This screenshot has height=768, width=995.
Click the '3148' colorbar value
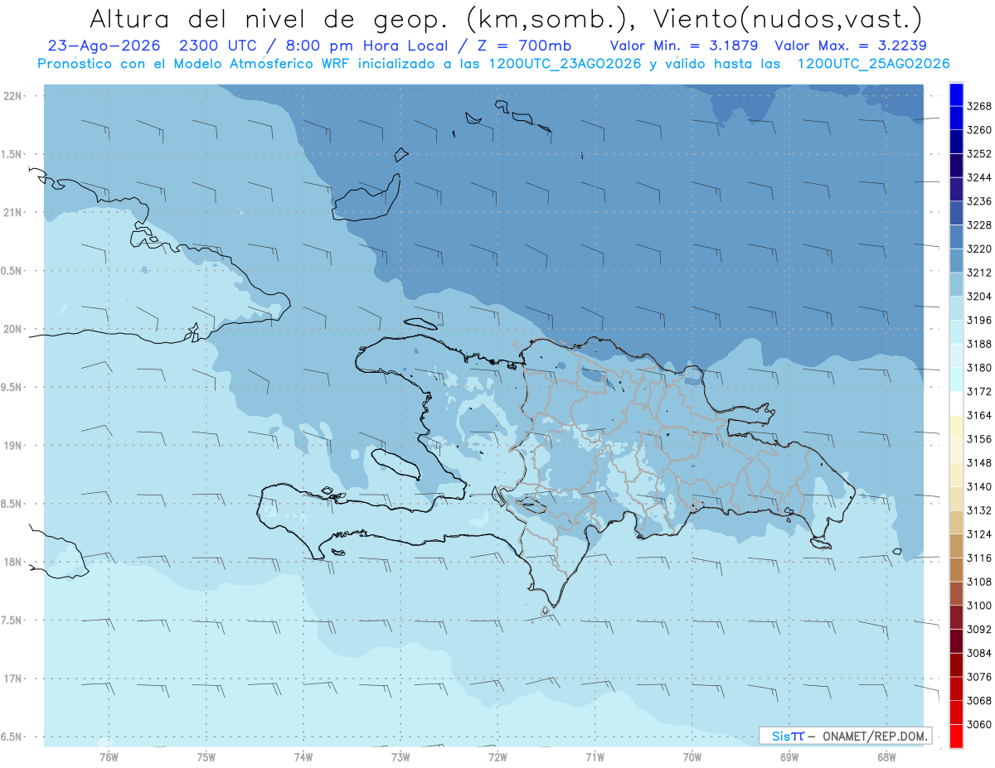(x=979, y=462)
